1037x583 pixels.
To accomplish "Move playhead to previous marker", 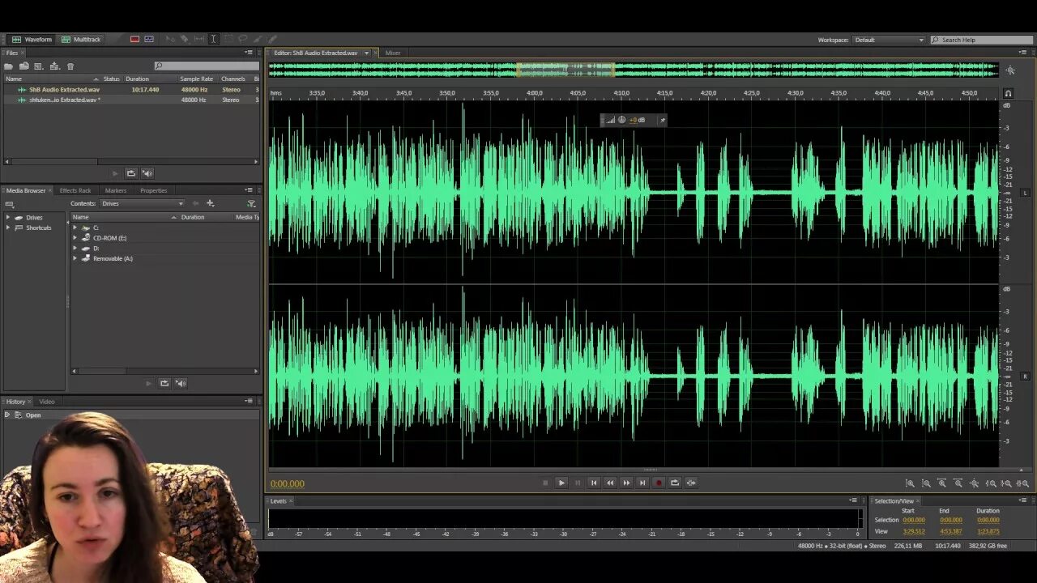I will click(x=594, y=483).
